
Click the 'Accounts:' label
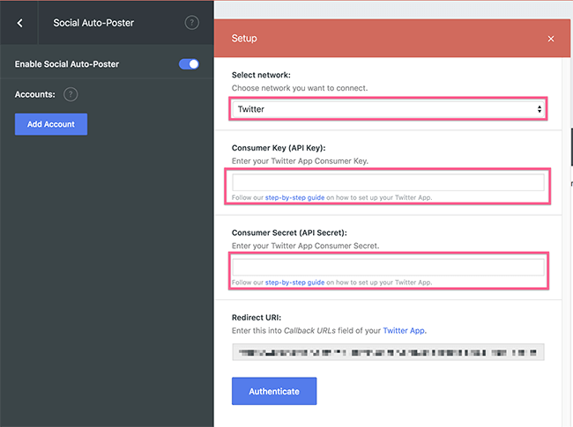tap(35, 94)
